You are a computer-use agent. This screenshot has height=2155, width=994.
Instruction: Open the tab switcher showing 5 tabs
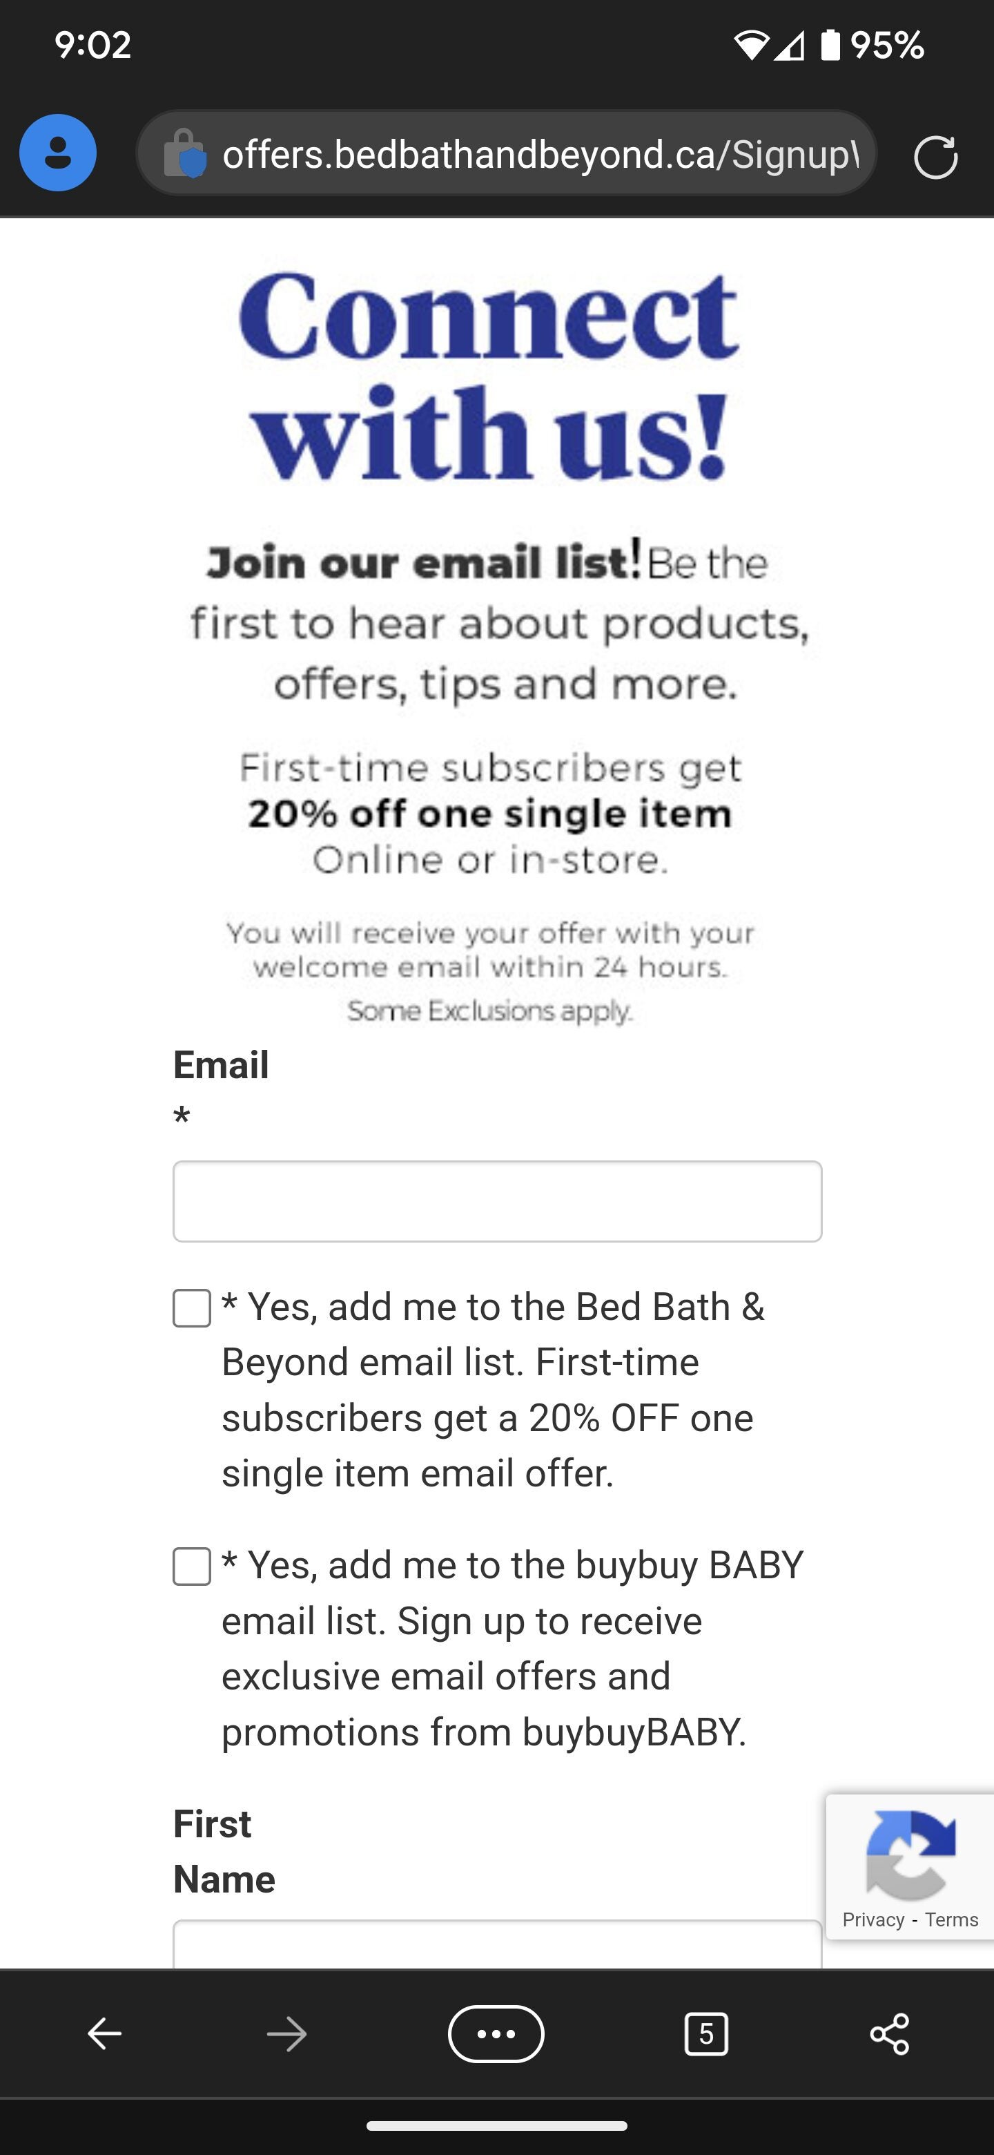coord(706,2036)
